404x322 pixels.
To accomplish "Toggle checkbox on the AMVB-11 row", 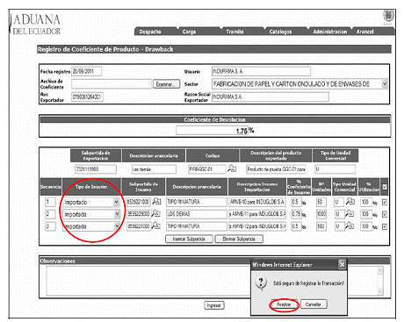I will tap(385, 214).
